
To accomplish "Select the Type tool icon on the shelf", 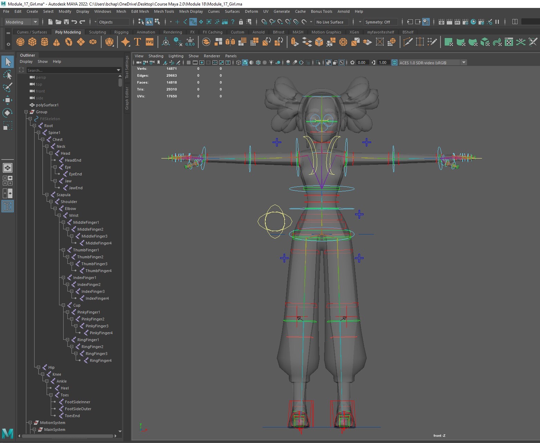I will [137, 42].
